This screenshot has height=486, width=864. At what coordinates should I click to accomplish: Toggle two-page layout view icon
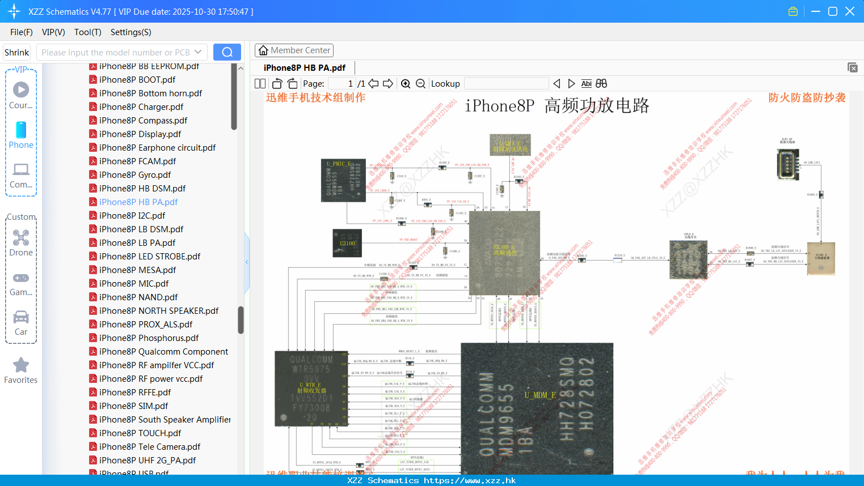[x=260, y=83]
